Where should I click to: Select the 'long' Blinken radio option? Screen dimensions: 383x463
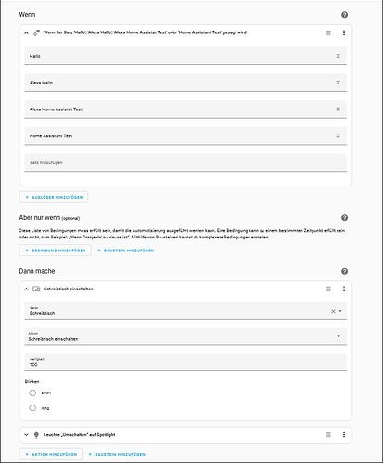pyautogui.click(x=32, y=408)
